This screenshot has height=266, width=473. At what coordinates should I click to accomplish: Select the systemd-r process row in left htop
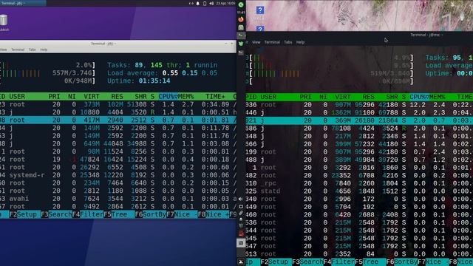(x=118, y=175)
